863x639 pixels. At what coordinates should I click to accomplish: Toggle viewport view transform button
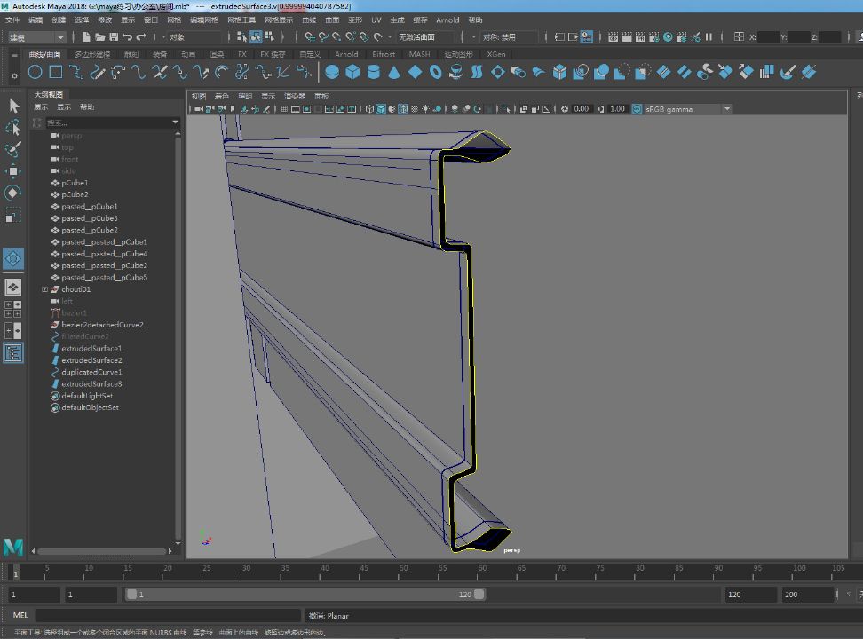pos(637,109)
